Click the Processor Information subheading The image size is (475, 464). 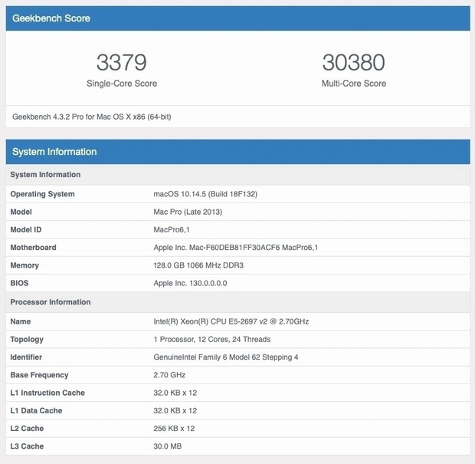51,302
